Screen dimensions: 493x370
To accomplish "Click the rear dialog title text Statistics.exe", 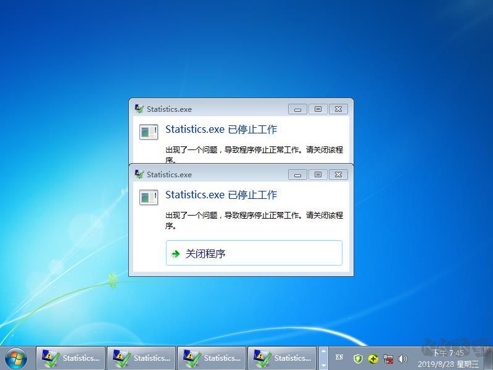I will [x=169, y=109].
